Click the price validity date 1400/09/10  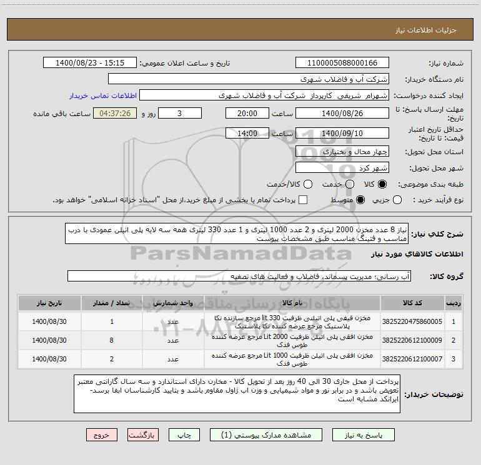click(342, 134)
